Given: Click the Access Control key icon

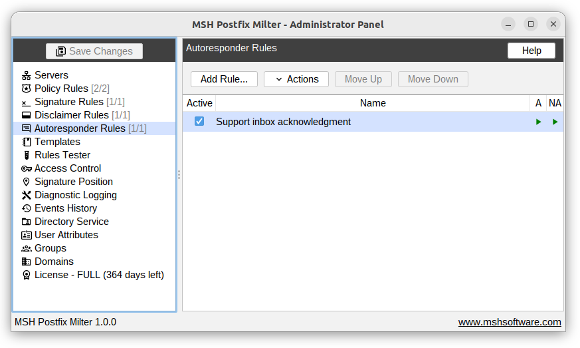Looking at the screenshot, I should pyautogui.click(x=27, y=168).
